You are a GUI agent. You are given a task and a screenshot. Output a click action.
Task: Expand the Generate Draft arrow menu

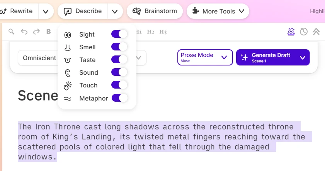[x=303, y=57]
